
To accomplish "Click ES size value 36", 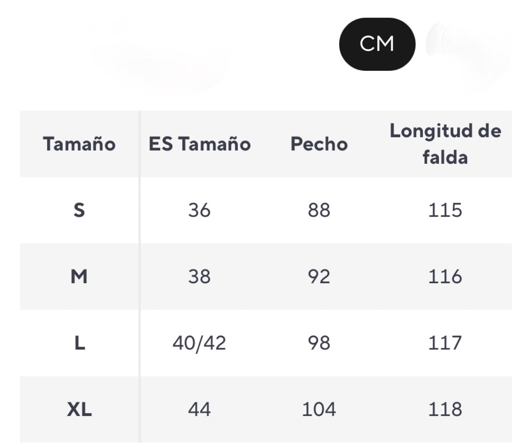I will click(x=199, y=210).
